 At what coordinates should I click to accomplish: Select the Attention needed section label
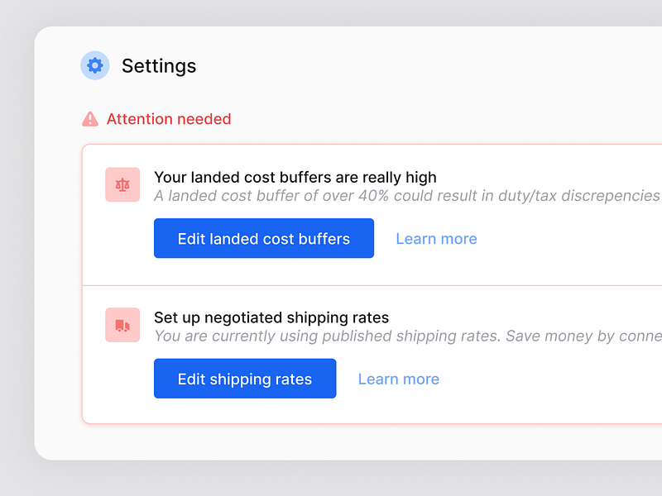coord(169,119)
